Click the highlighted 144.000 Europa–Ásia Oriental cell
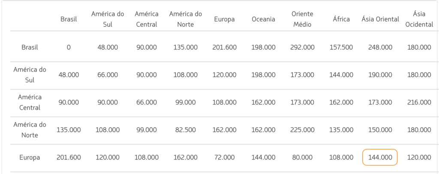The width and height of the screenshot is (439, 174). [x=380, y=157]
